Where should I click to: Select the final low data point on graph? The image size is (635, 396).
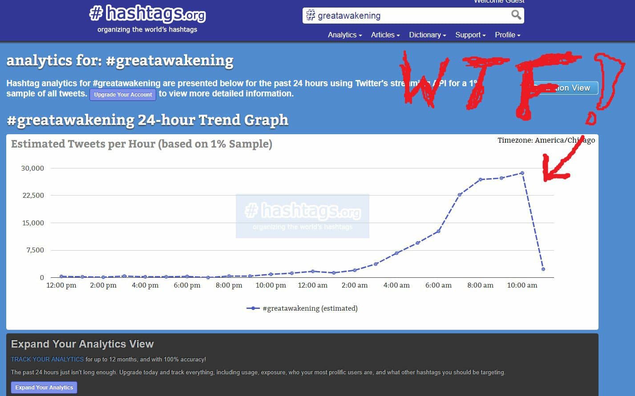click(x=543, y=269)
